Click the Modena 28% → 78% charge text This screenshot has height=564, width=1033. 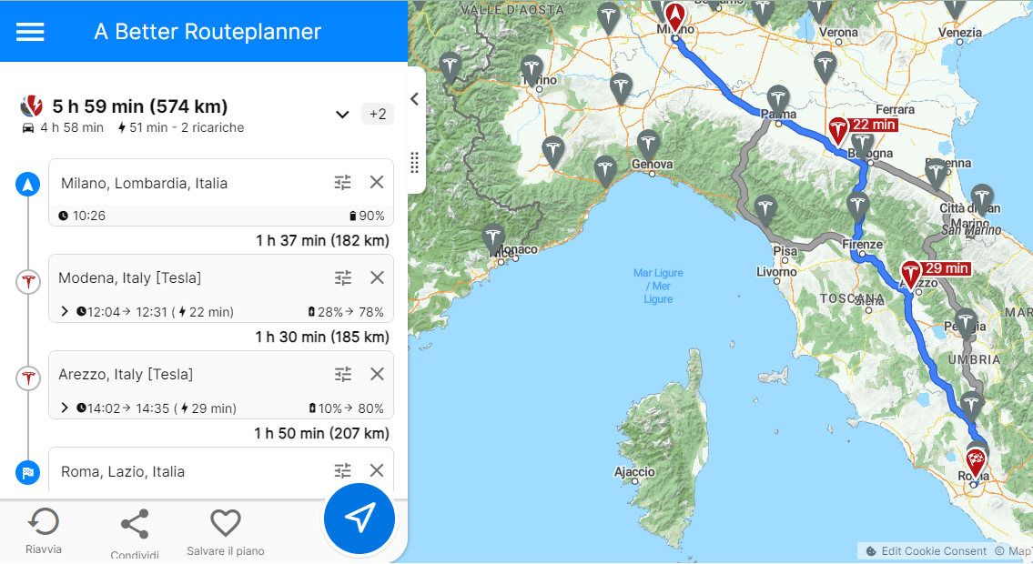347,312
